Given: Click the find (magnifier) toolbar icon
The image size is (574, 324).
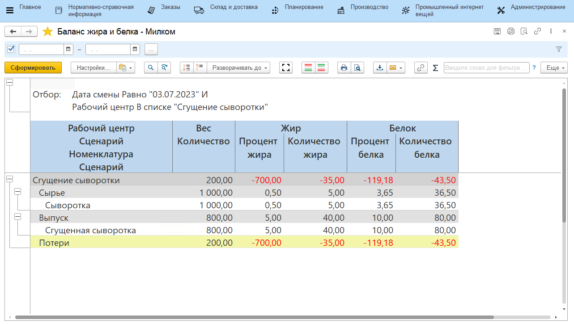Looking at the screenshot, I should tap(151, 68).
